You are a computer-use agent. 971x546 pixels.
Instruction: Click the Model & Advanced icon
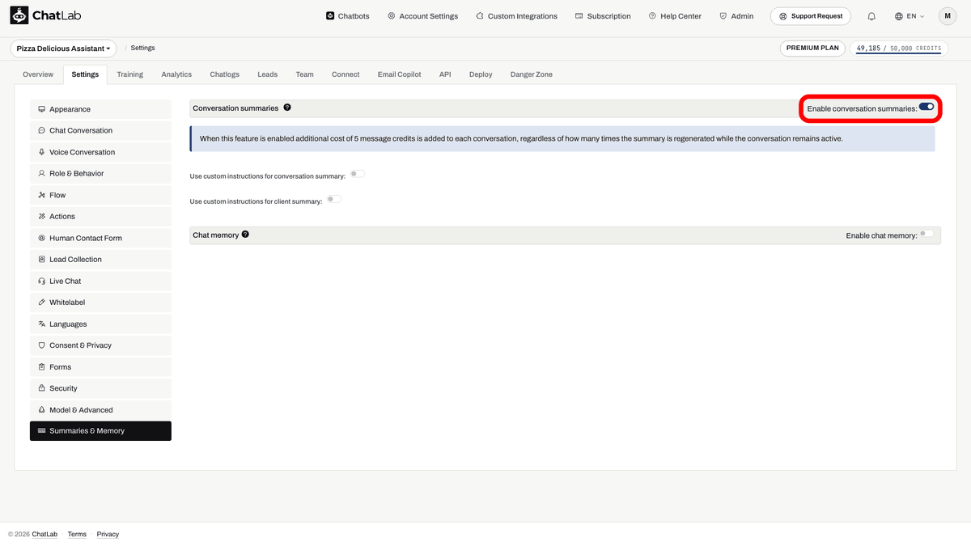41,410
